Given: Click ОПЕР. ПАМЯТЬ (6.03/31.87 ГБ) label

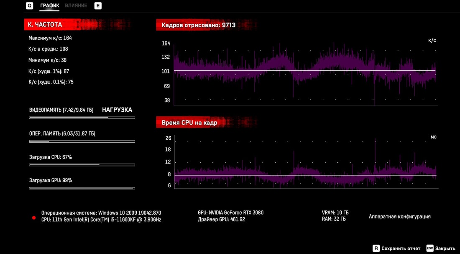Looking at the screenshot, I should point(62,134).
